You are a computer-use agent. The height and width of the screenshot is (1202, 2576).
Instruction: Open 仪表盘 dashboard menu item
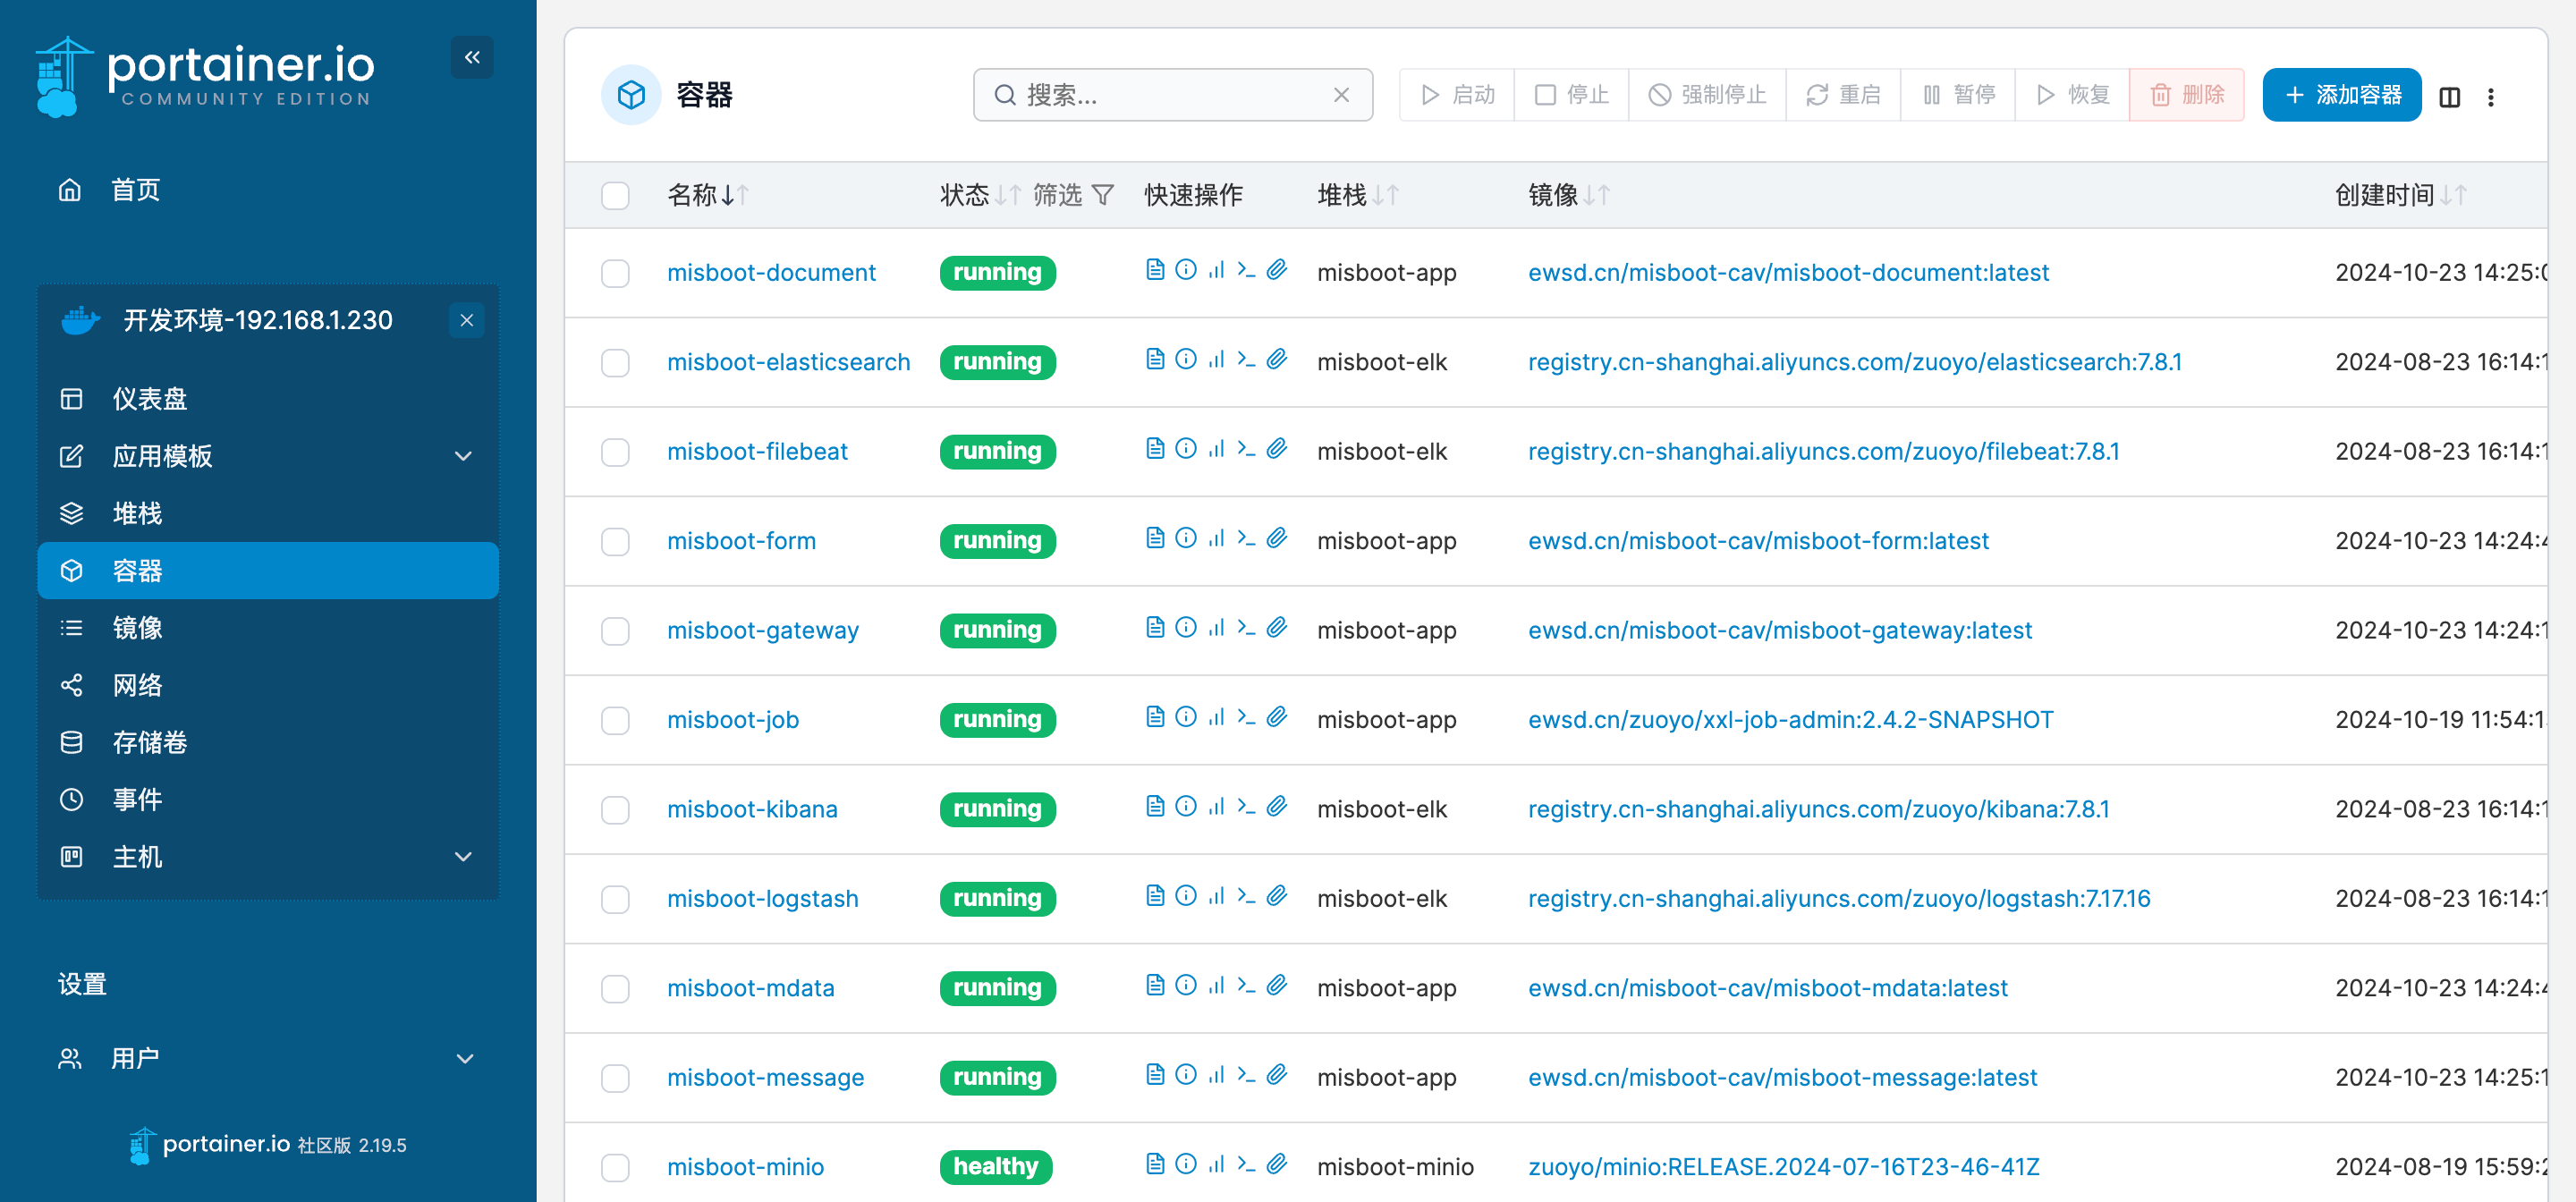tap(268, 399)
